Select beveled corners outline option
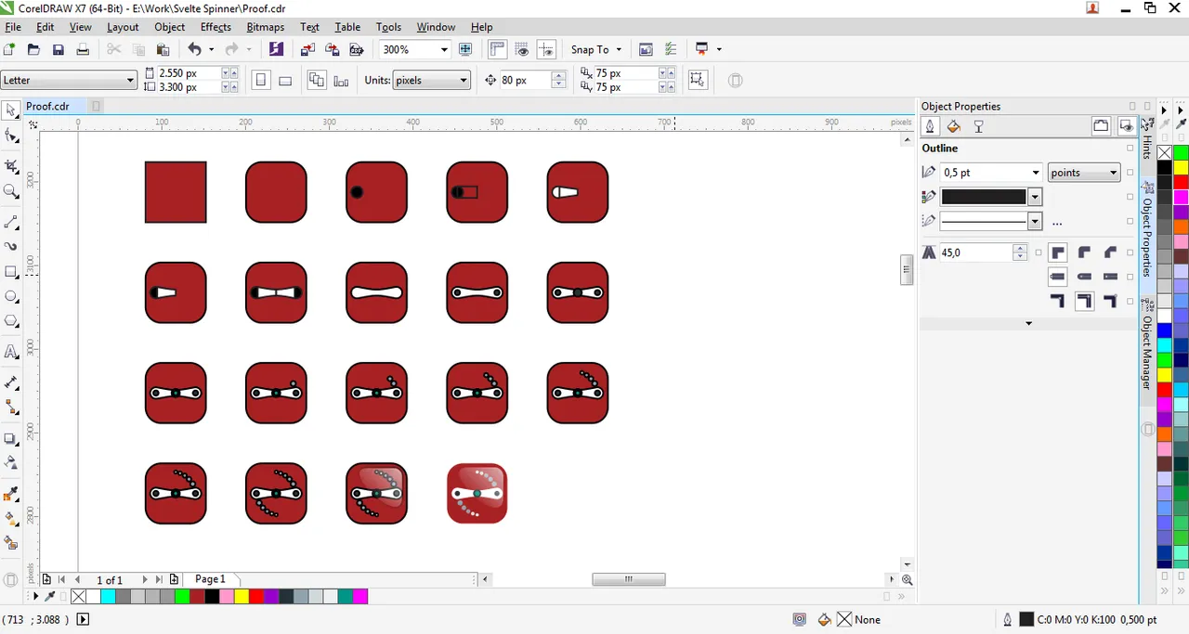 tap(1110, 252)
